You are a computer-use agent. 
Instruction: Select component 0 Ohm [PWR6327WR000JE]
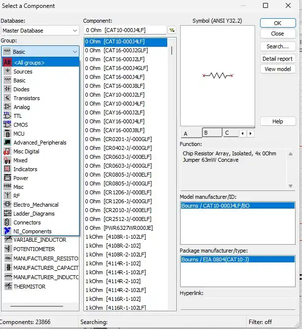point(126,228)
